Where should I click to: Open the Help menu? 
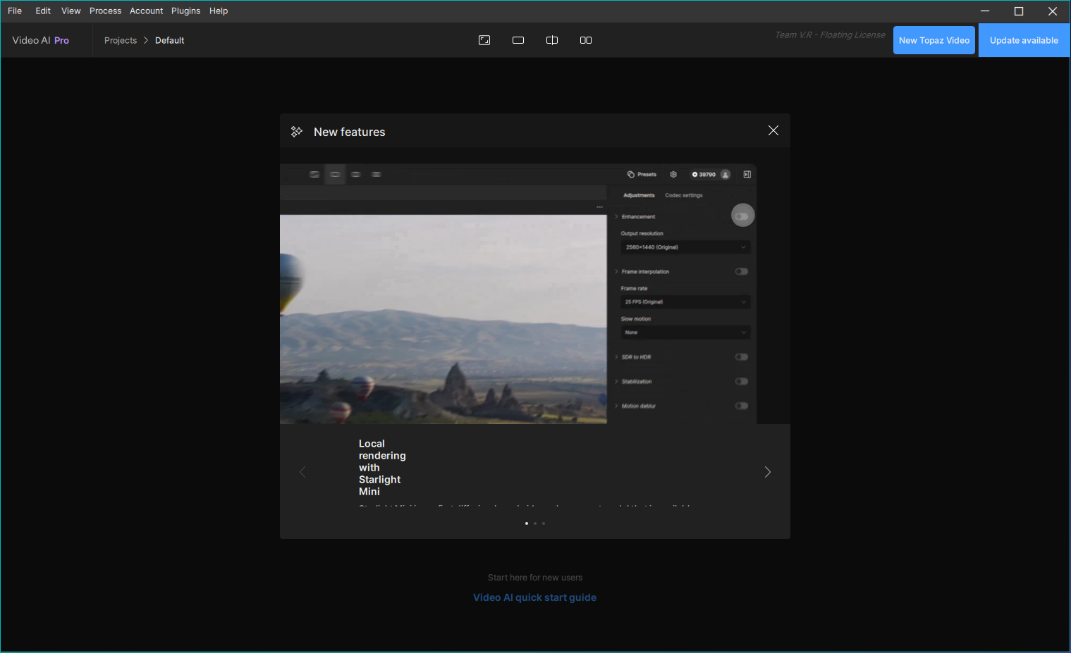[x=219, y=11]
